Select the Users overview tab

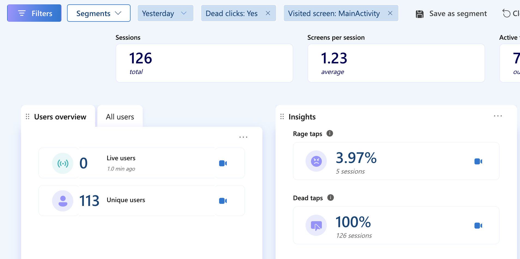coord(60,117)
